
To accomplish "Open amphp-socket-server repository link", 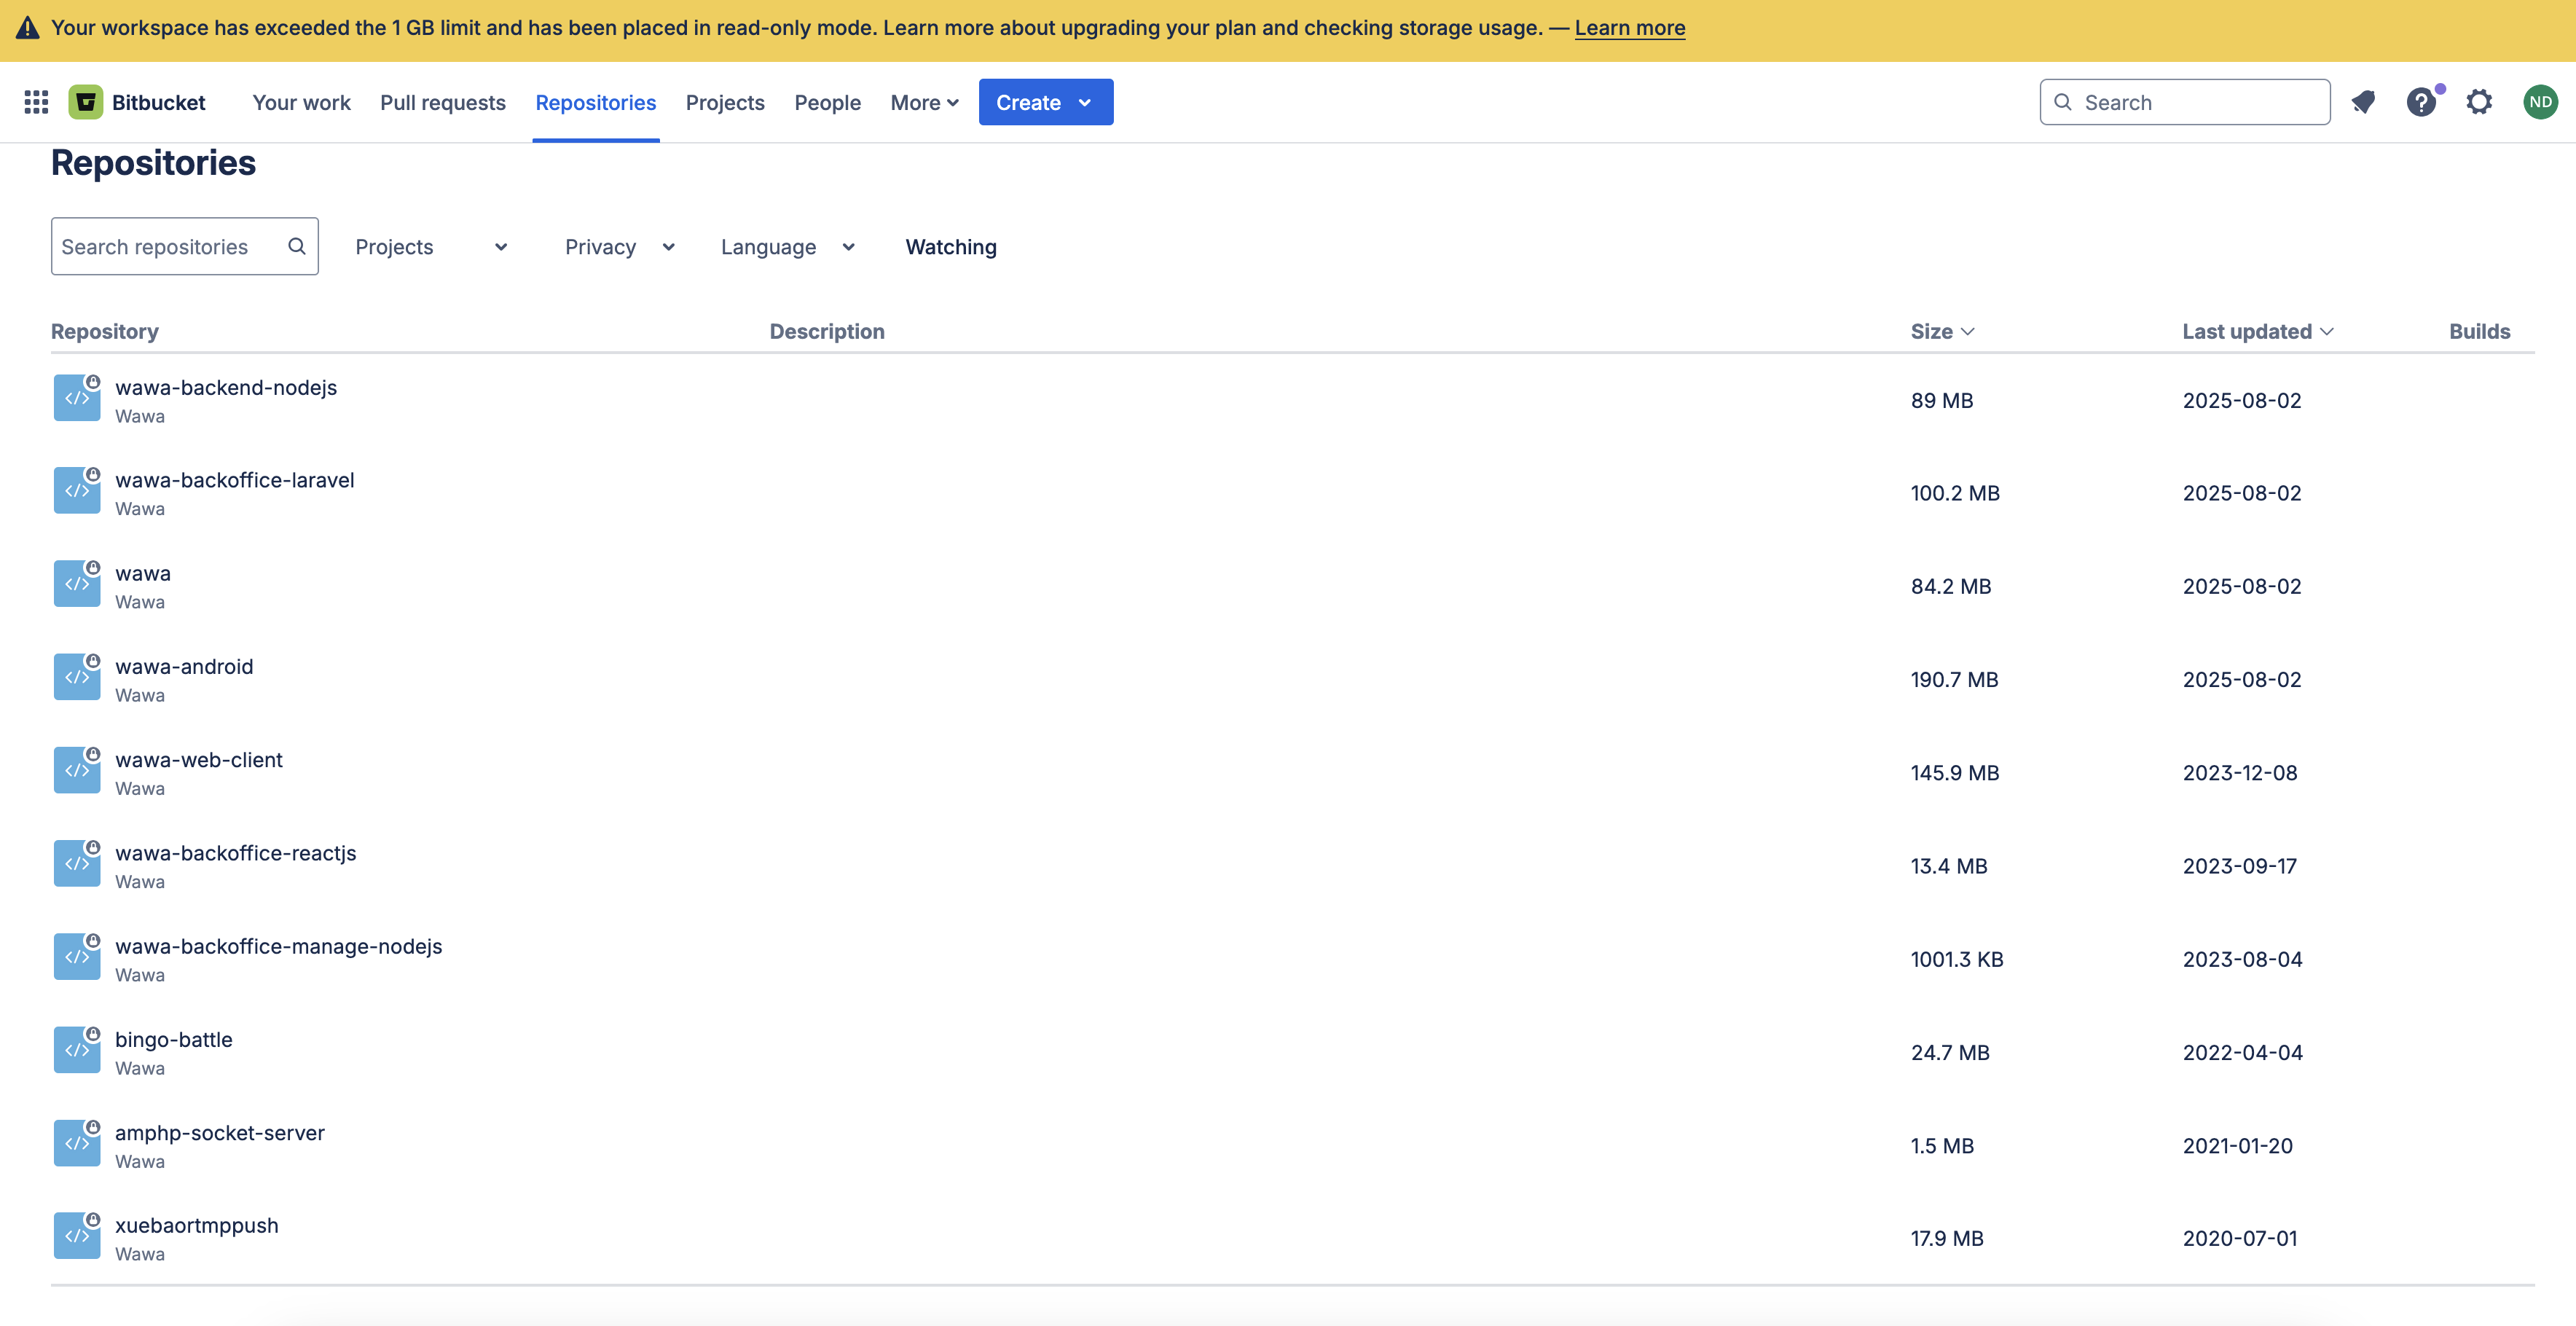I will click(x=220, y=1132).
